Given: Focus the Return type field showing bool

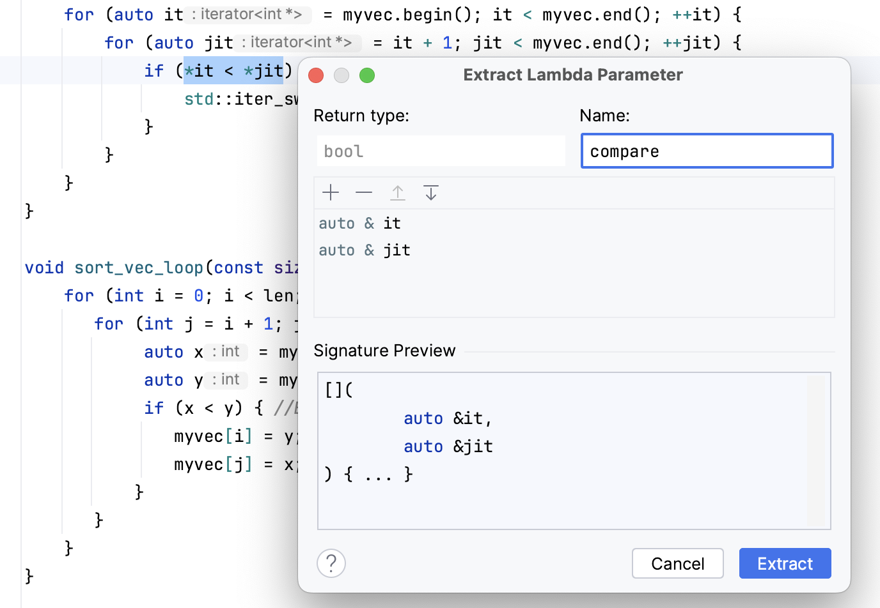Looking at the screenshot, I should 441,151.
